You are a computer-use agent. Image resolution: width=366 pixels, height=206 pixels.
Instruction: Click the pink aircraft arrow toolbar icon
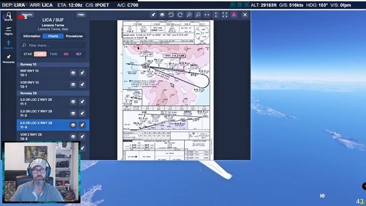234,15
